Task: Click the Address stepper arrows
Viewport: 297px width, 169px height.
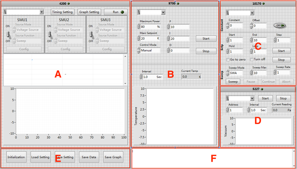Action: point(228,110)
